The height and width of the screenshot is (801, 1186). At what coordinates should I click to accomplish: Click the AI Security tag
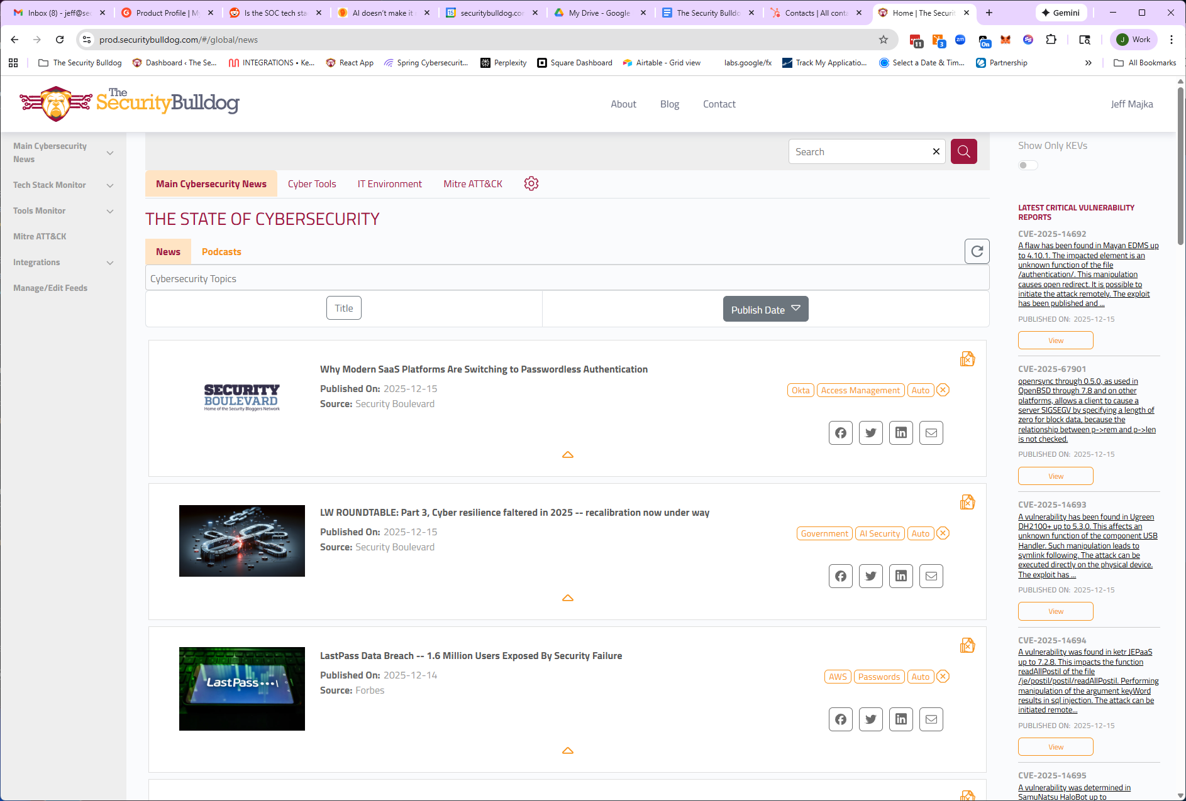[x=880, y=533]
